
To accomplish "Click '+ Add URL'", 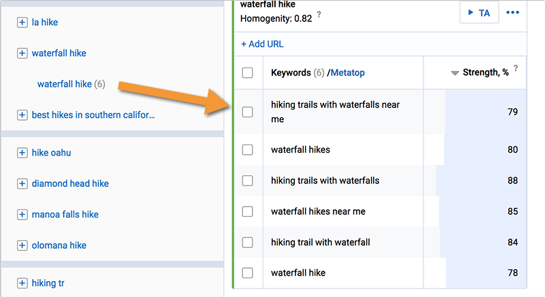I will (x=262, y=44).
